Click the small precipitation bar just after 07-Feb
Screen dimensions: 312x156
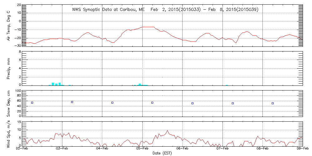[x=227, y=85]
